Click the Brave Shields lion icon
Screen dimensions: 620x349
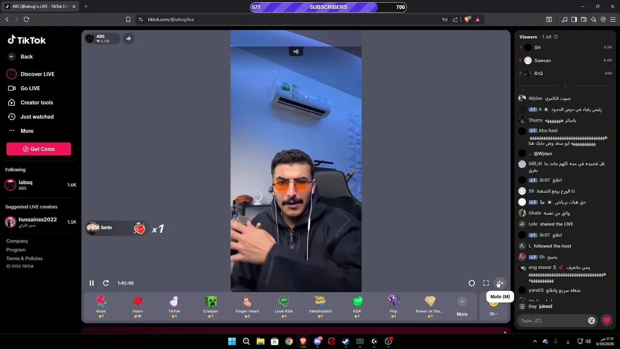(467, 19)
